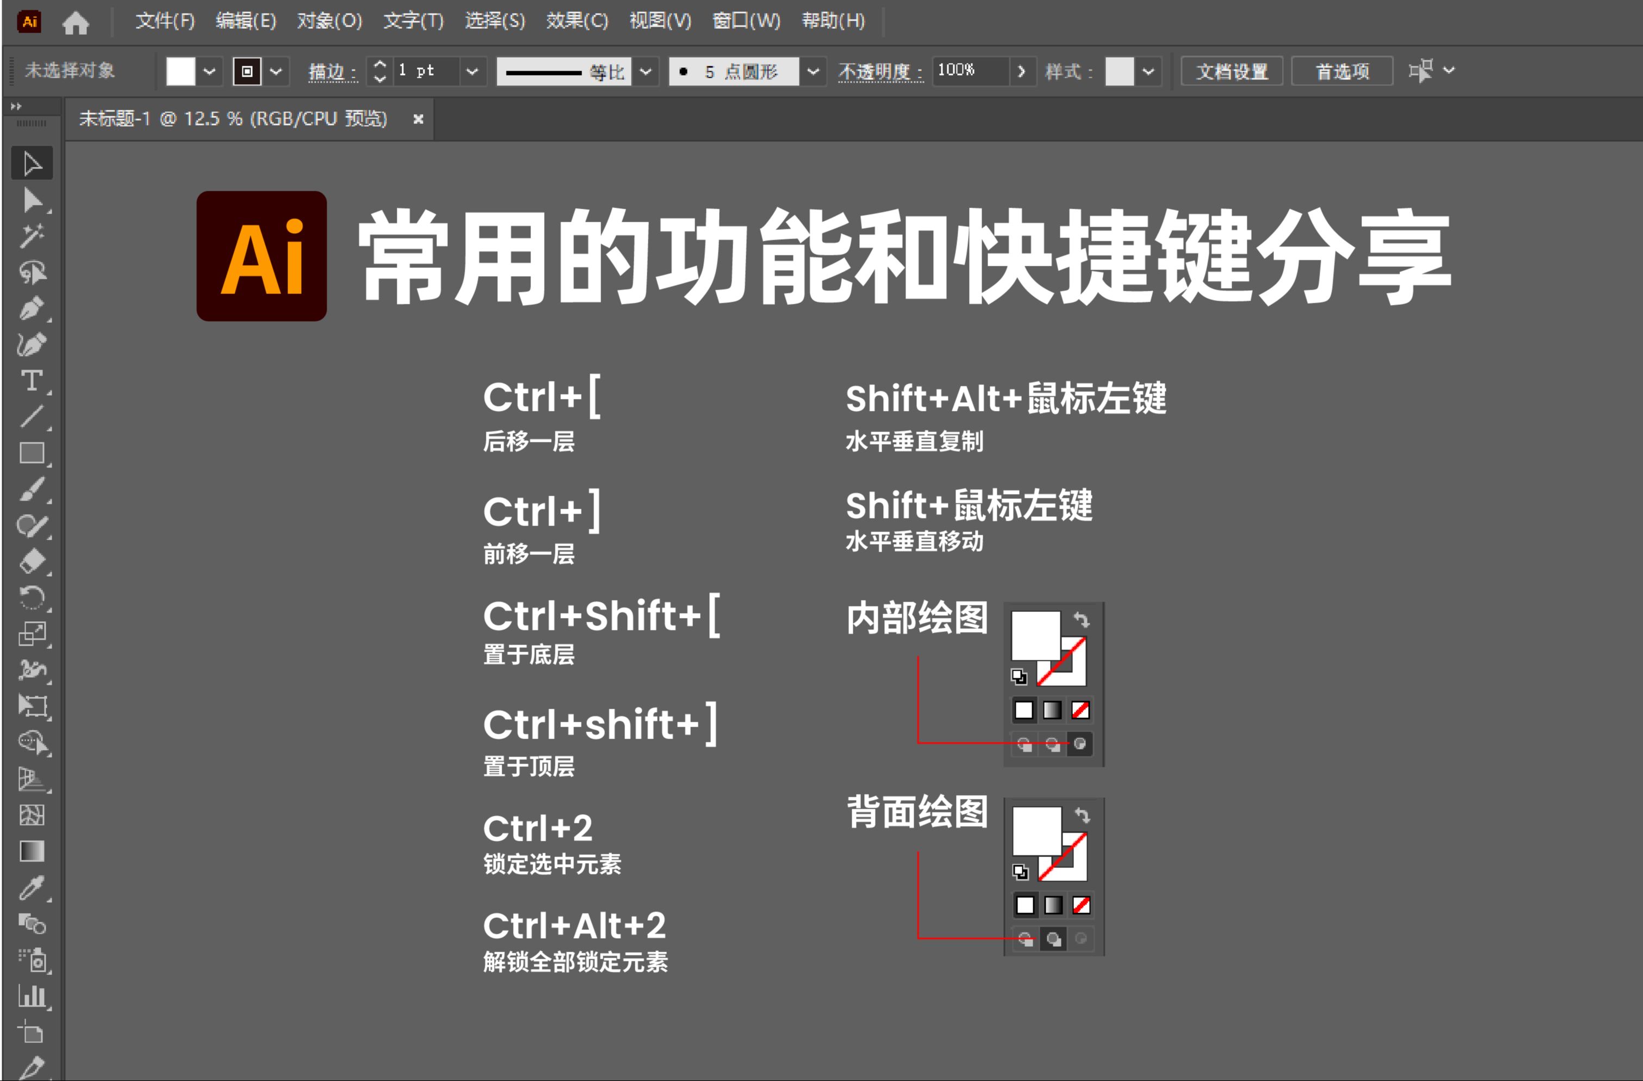Open the 对象(O) menu
The image size is (1643, 1081).
click(329, 21)
